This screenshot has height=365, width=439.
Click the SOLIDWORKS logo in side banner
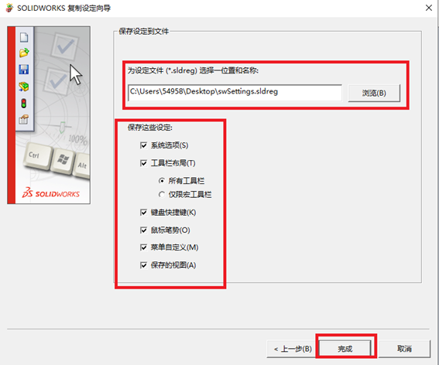51,193
